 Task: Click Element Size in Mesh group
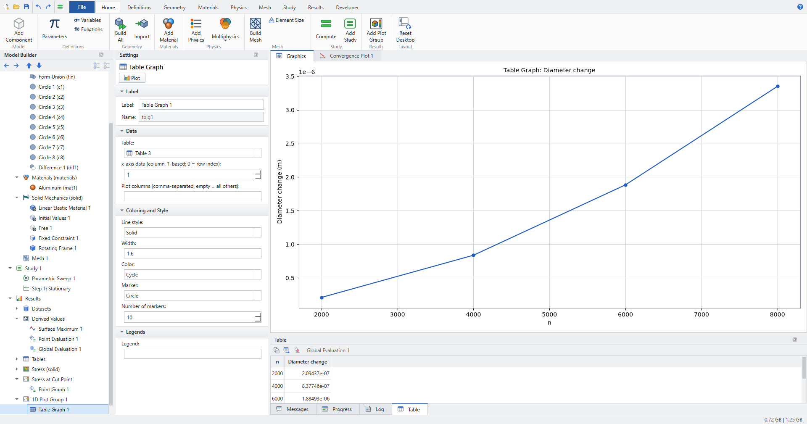click(286, 20)
